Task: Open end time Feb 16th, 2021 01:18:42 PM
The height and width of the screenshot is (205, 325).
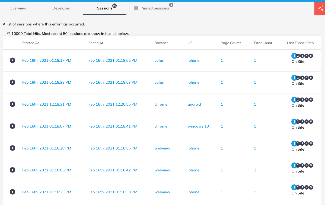Action: click(x=113, y=170)
